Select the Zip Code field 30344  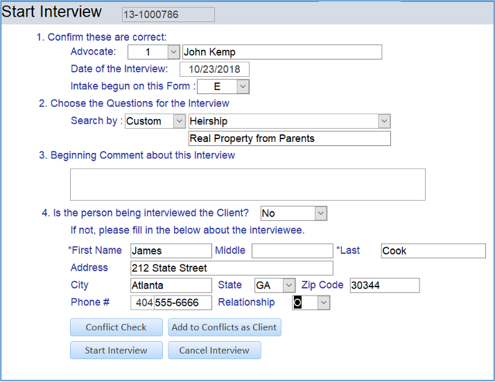point(384,285)
